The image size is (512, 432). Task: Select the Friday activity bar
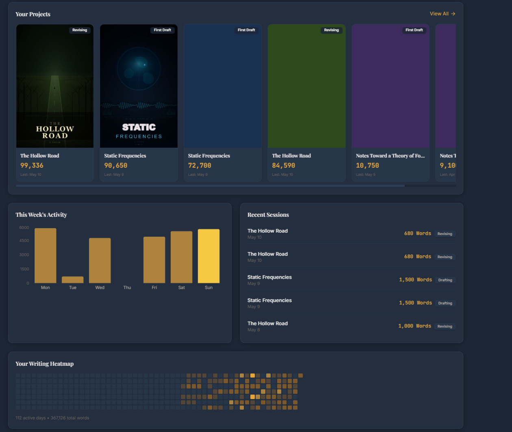(x=154, y=260)
